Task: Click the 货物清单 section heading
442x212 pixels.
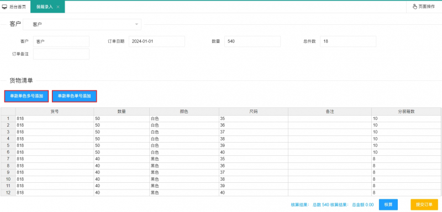Action: 21,81
